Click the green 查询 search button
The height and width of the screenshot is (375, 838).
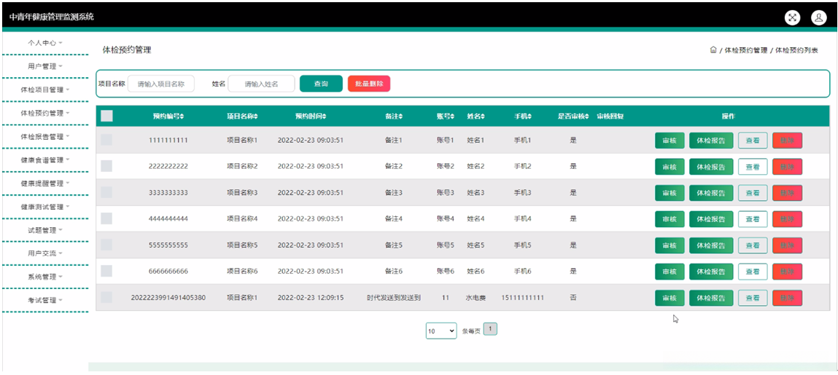[x=321, y=84]
